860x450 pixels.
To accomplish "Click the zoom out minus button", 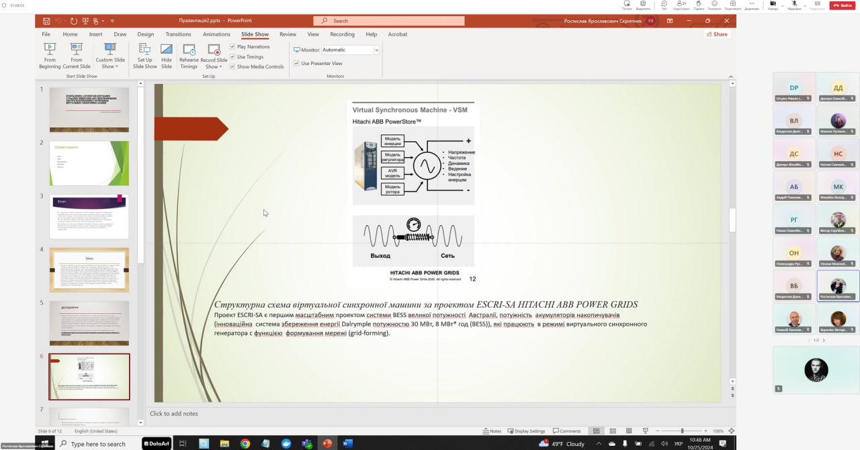I will coord(659,431).
